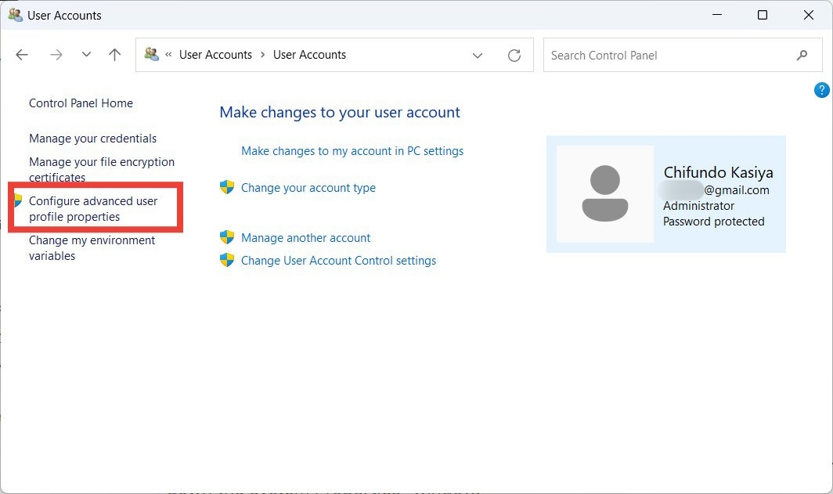Click the shield beside Manage another account

(x=227, y=238)
